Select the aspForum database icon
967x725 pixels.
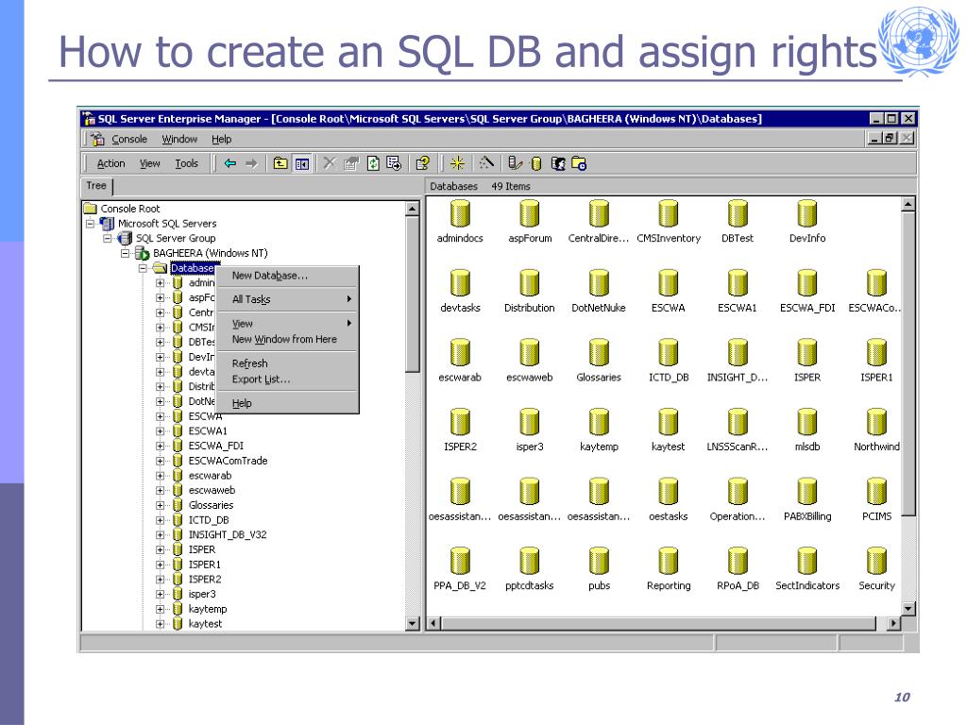tap(529, 214)
